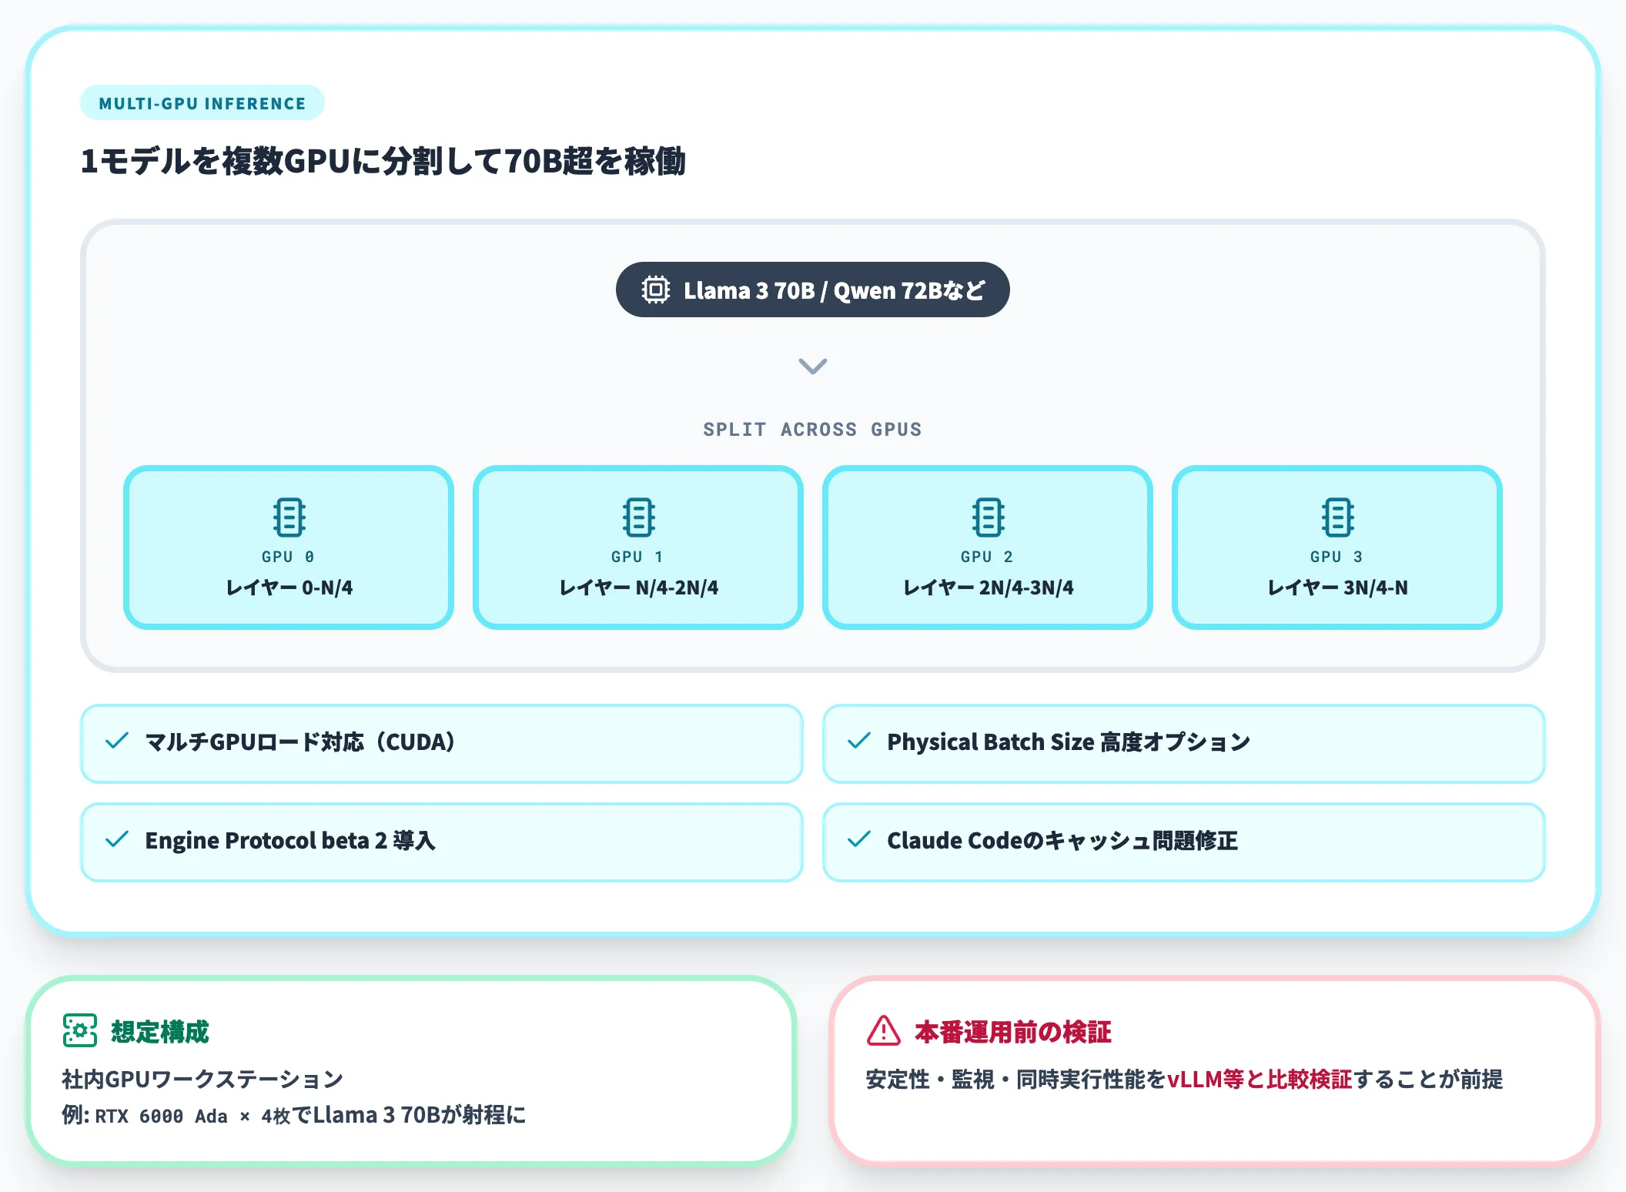Image resolution: width=1626 pixels, height=1192 pixels.
Task: Select the GPU 3 レイヤー 3N/4-N card
Action: (x=1337, y=547)
